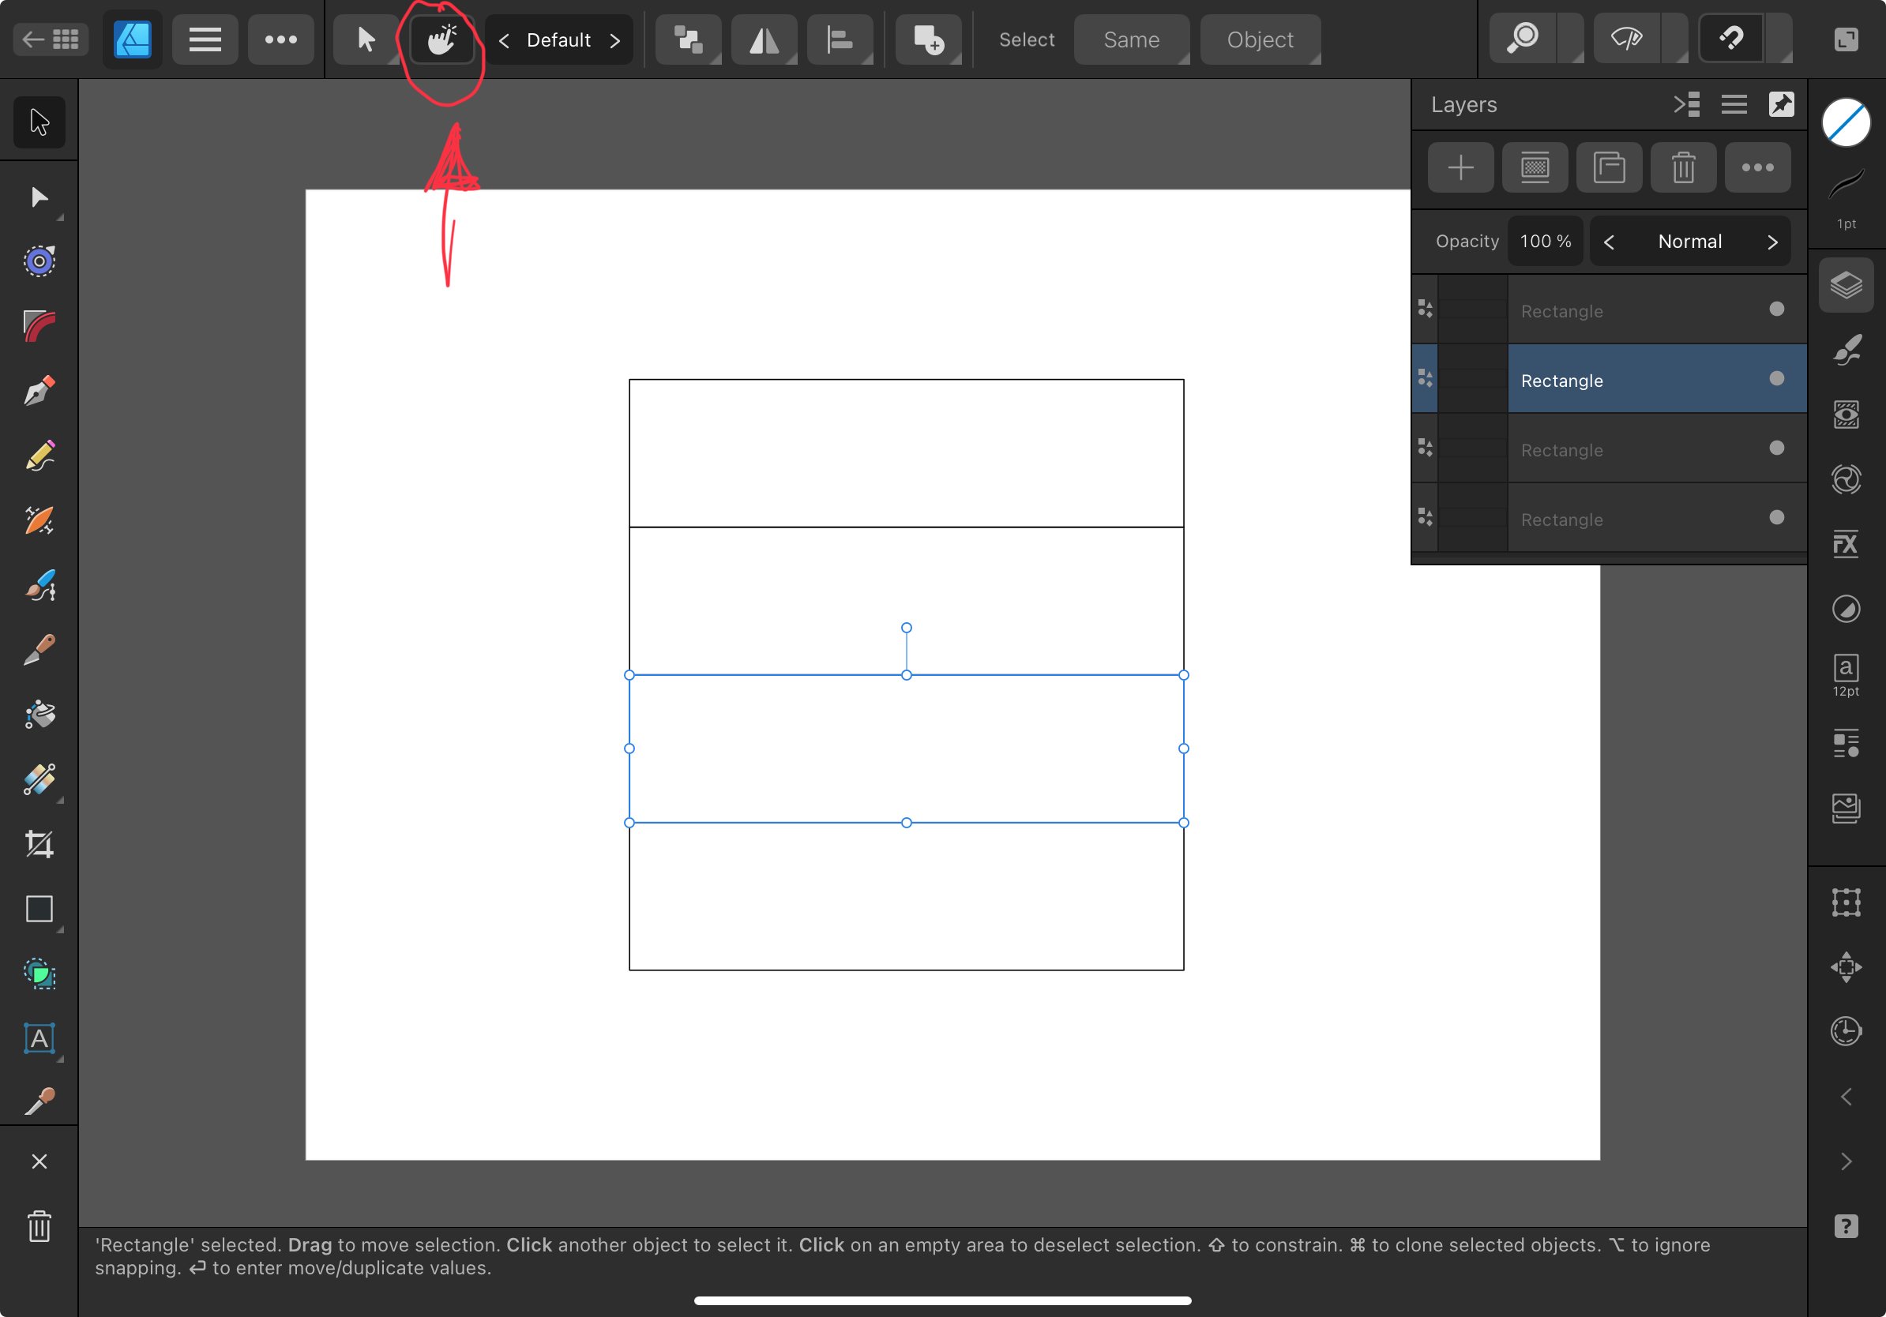Open the stroke and fill color swatch
The width and height of the screenshot is (1886, 1317).
pos(1846,122)
